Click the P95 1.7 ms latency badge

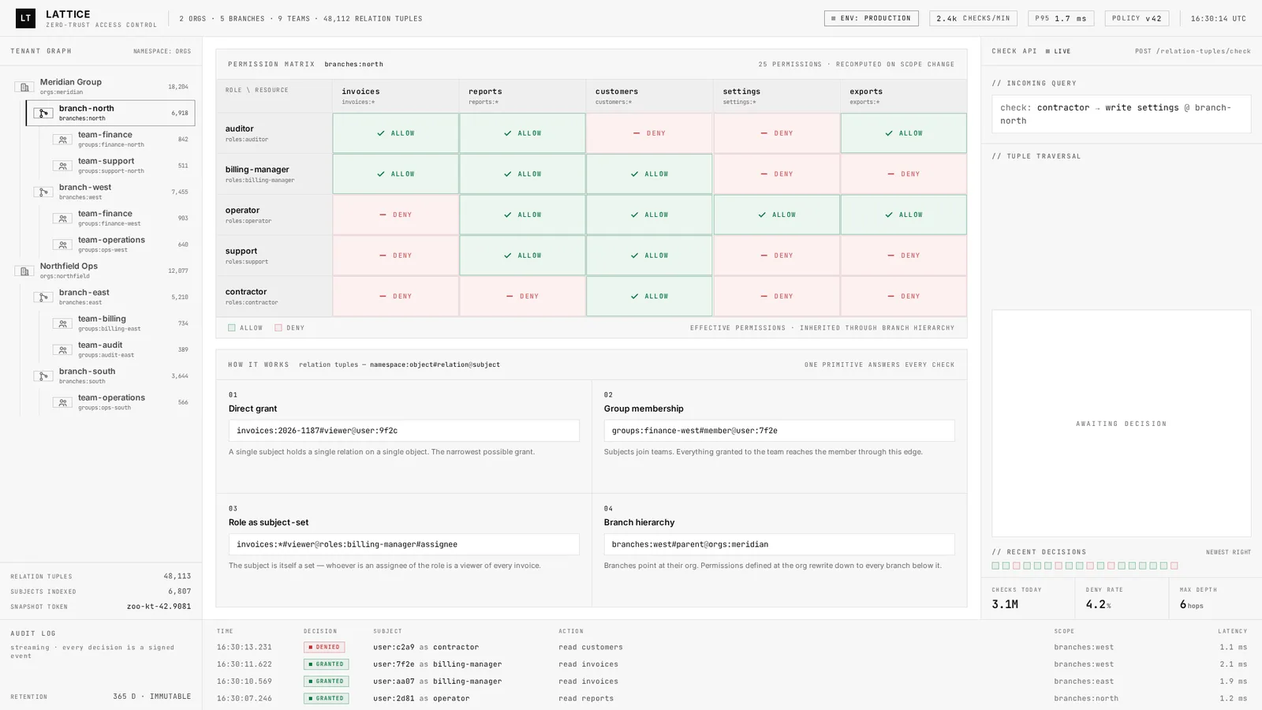click(1061, 18)
